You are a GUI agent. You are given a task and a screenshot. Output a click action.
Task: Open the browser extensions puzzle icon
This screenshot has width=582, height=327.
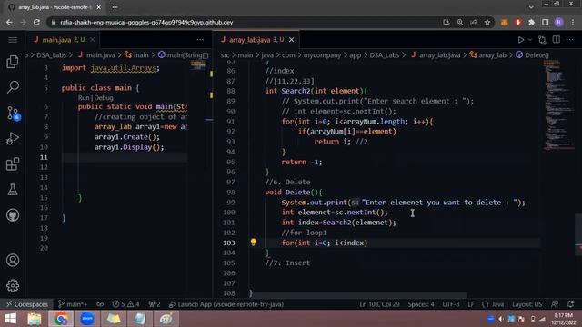tap(531, 22)
